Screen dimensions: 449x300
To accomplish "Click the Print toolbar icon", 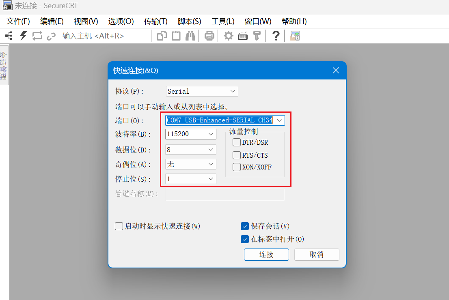I will pyautogui.click(x=209, y=36).
